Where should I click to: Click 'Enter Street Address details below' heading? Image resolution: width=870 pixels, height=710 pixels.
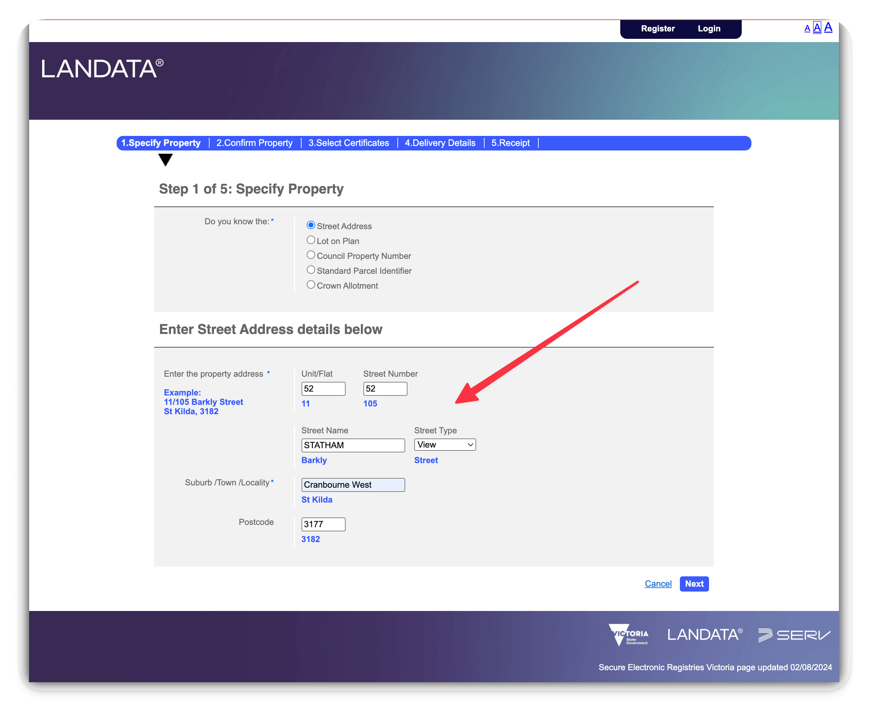click(x=271, y=330)
